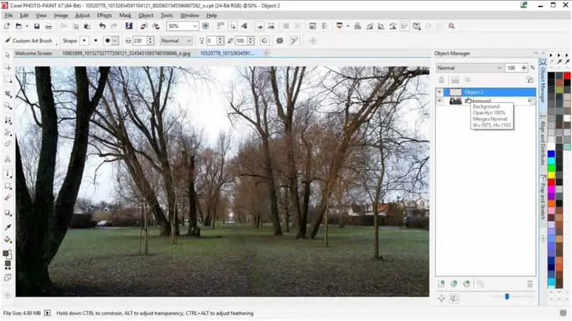Click the transparency value 0 field
Image resolution: width=572 pixels, height=321 pixels.
pyautogui.click(x=211, y=41)
